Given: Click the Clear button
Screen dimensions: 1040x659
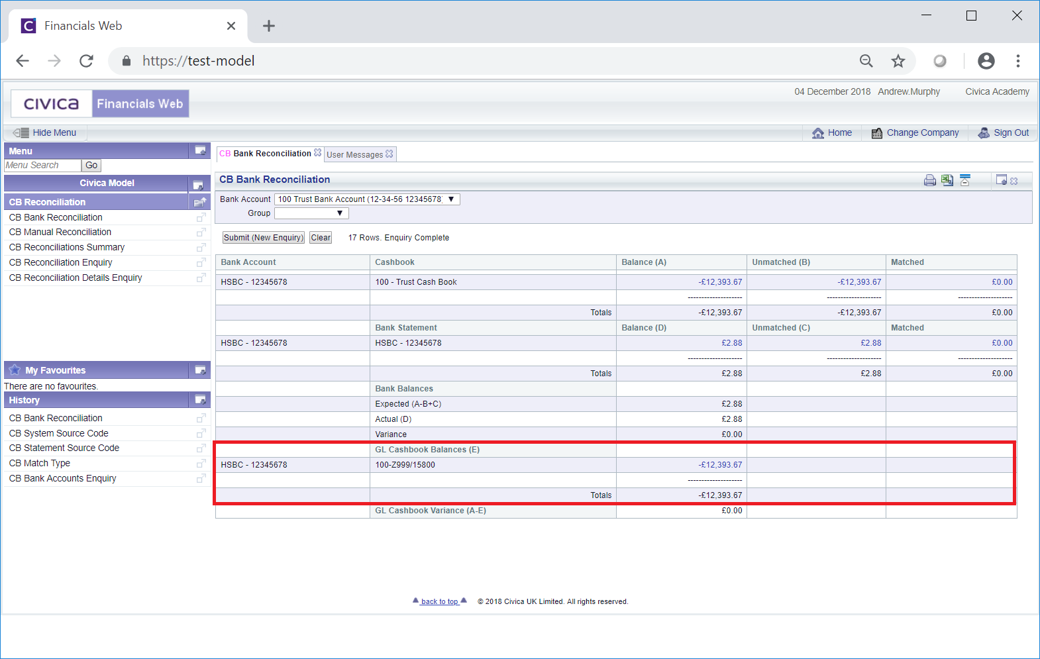Looking at the screenshot, I should coord(321,238).
